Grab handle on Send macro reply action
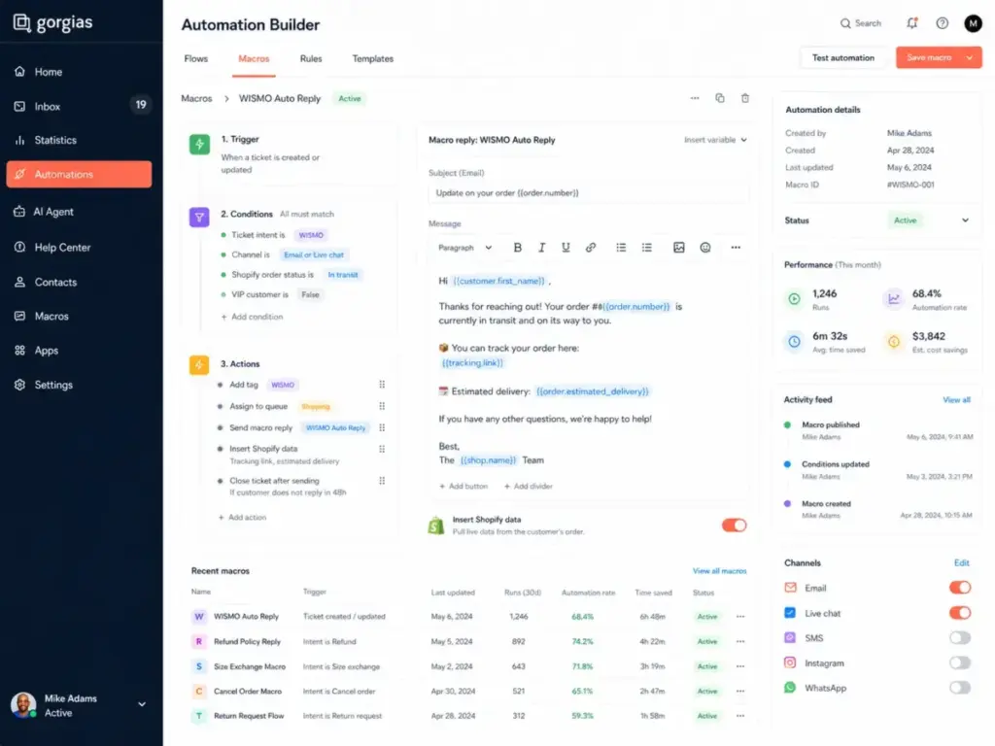 [382, 427]
